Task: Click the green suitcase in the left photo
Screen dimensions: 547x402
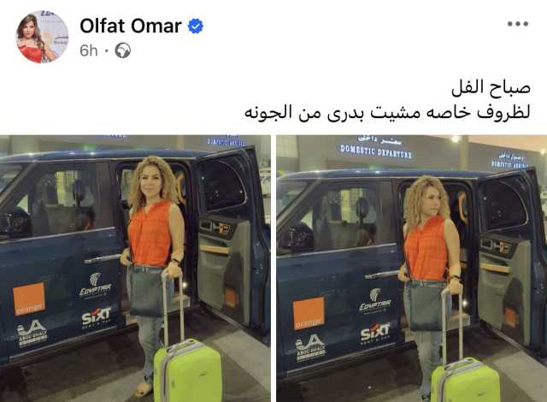Action: pos(187,370)
